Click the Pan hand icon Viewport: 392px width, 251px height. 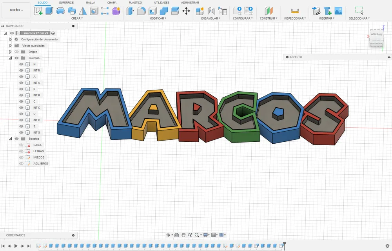tap(183, 235)
